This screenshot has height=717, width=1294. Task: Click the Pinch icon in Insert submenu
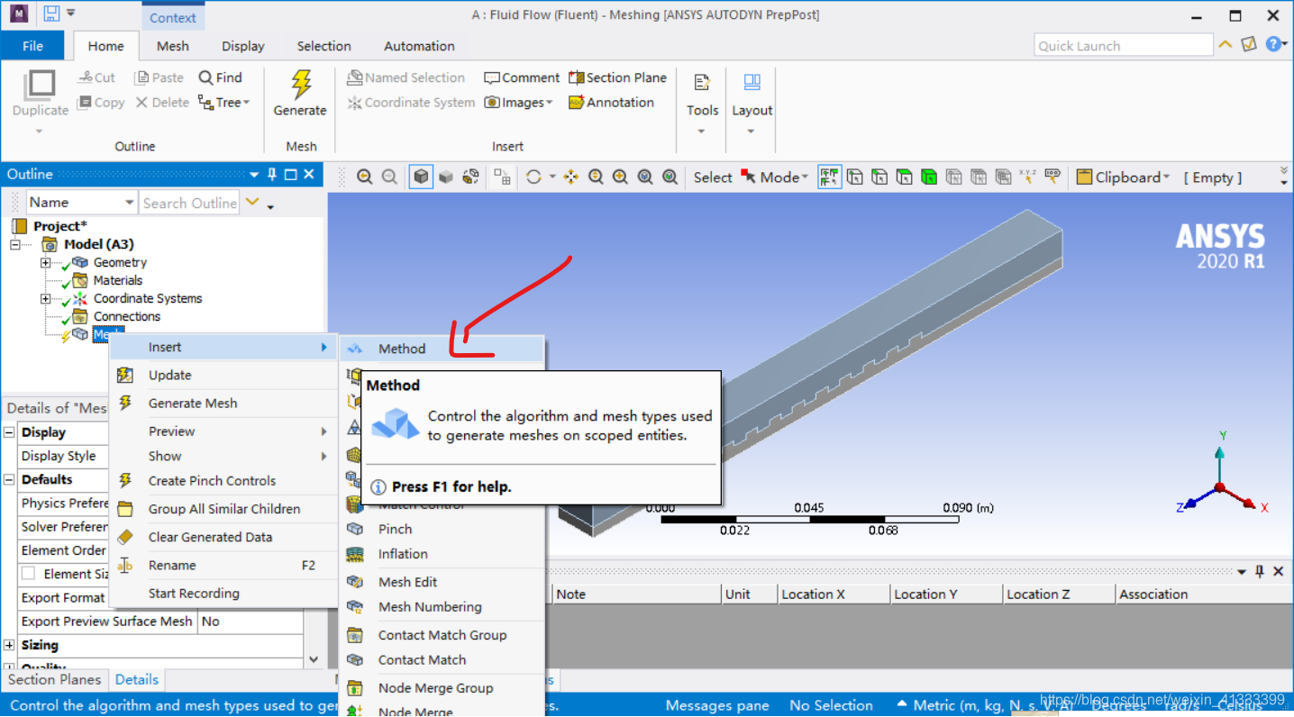point(355,529)
